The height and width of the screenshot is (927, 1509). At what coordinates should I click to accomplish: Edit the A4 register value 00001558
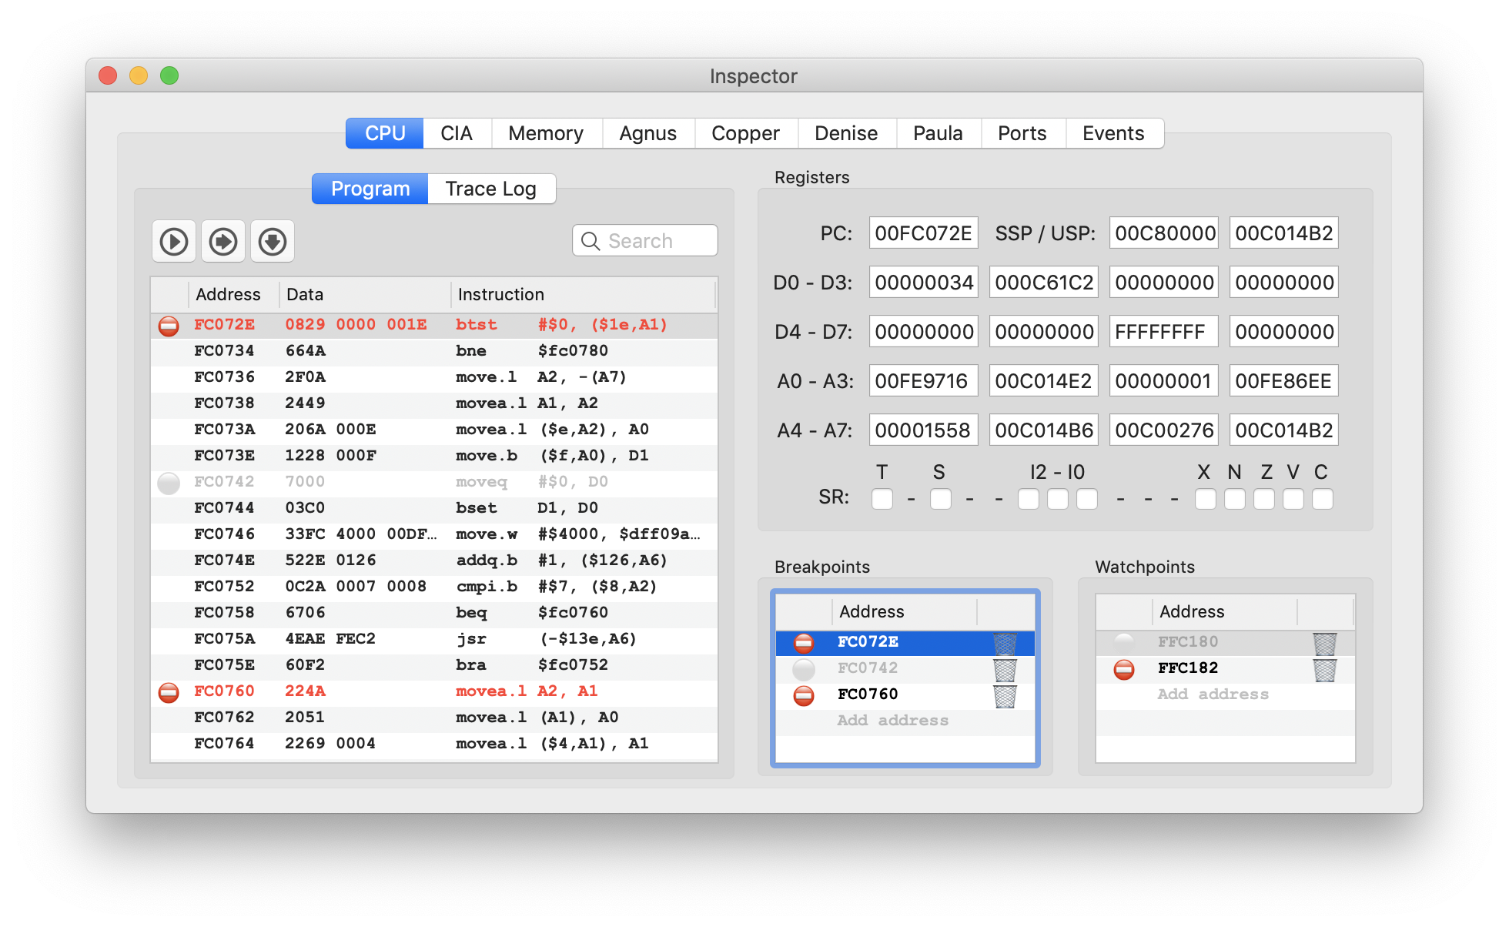pyautogui.click(x=923, y=430)
